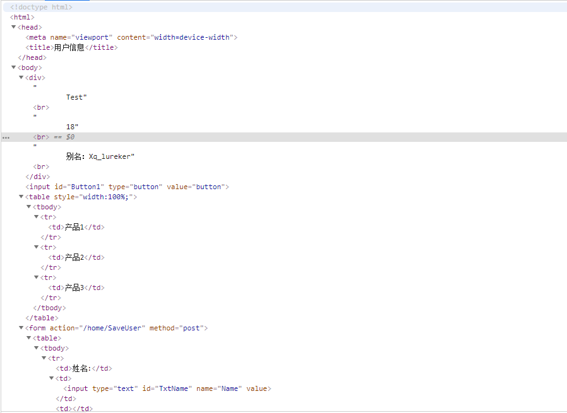Select the td cell containing 产品2
The height and width of the screenshot is (413, 567).
(x=76, y=257)
